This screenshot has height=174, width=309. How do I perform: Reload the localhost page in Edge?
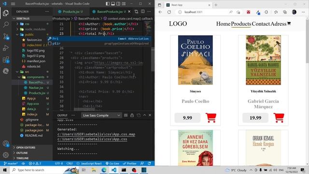[x=169, y=12]
